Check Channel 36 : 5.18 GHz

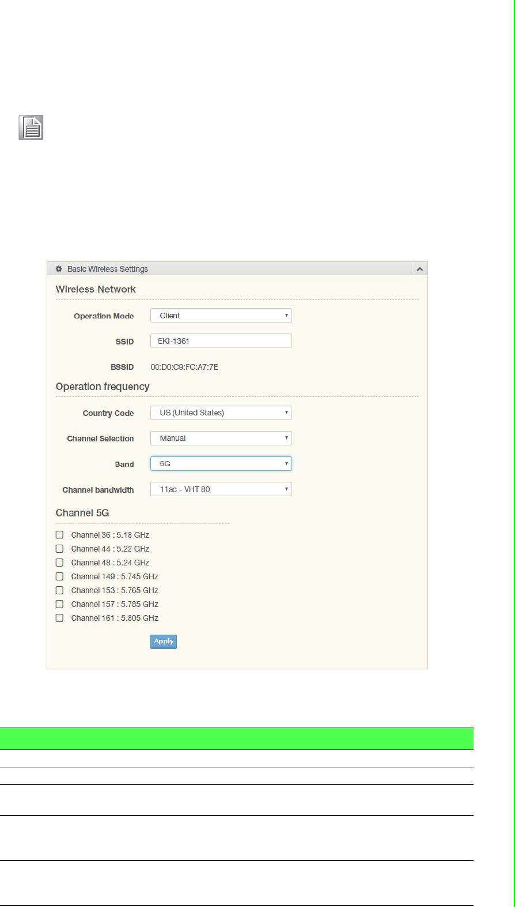[x=59, y=535]
